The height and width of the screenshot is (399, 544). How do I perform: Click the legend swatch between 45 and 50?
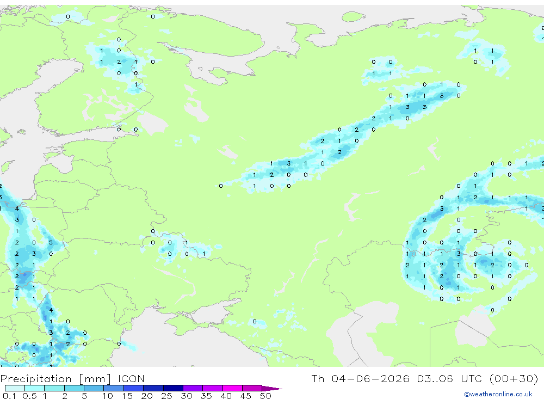(252, 388)
